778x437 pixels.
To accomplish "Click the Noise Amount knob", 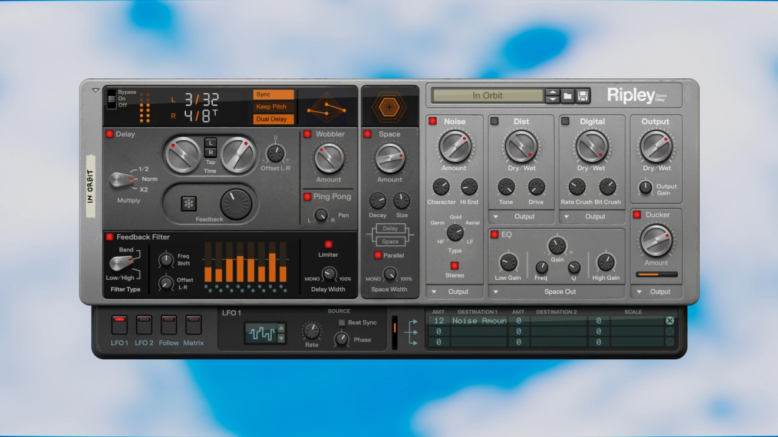I will coord(454,147).
